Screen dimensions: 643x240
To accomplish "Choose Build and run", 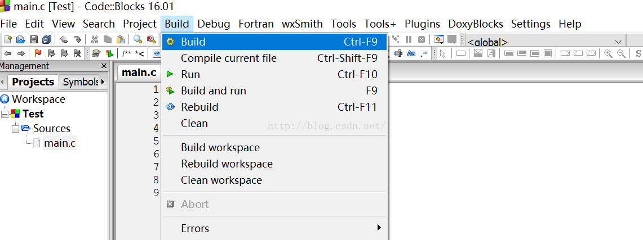I will [x=274, y=90].
